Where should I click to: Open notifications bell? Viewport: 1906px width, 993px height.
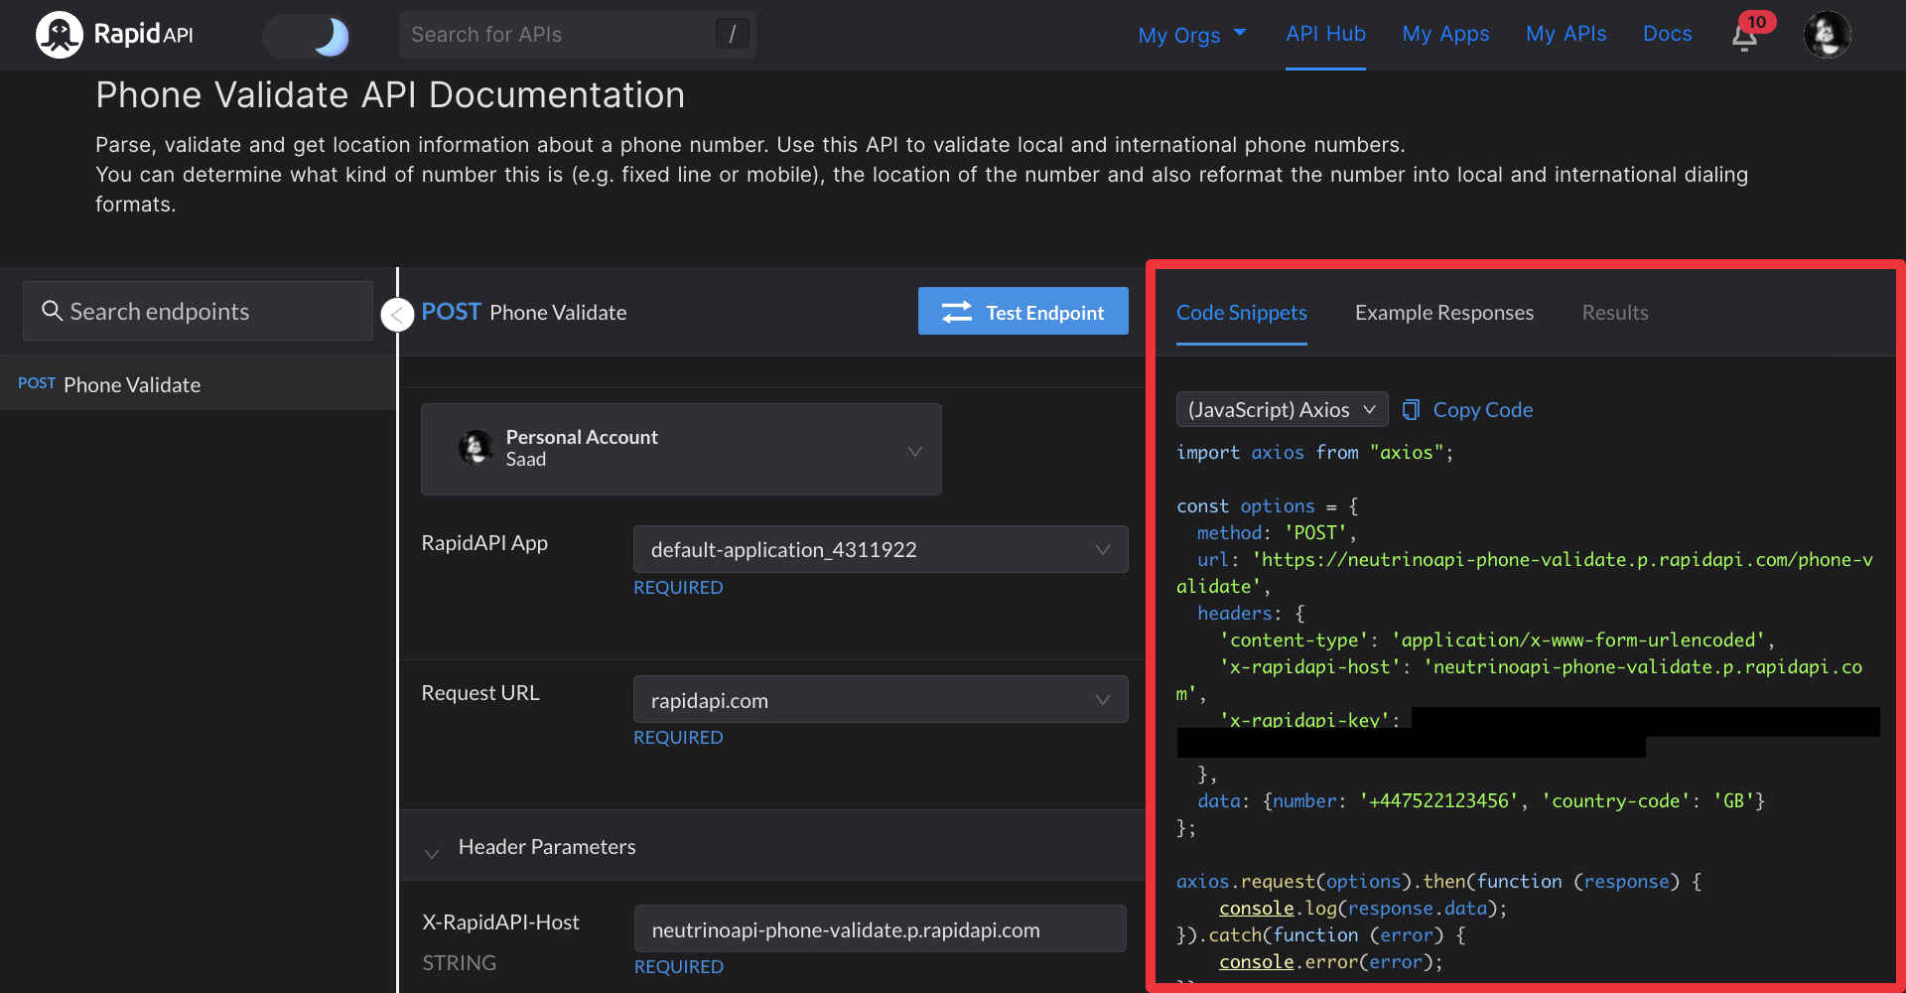(x=1744, y=38)
